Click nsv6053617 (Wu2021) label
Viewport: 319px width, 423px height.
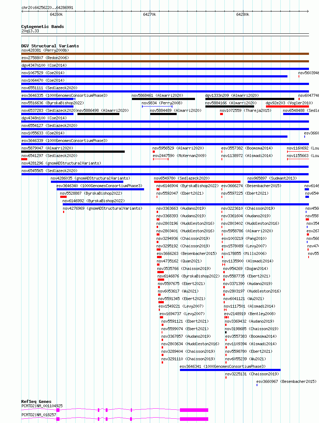pyautogui.click(x=178, y=292)
